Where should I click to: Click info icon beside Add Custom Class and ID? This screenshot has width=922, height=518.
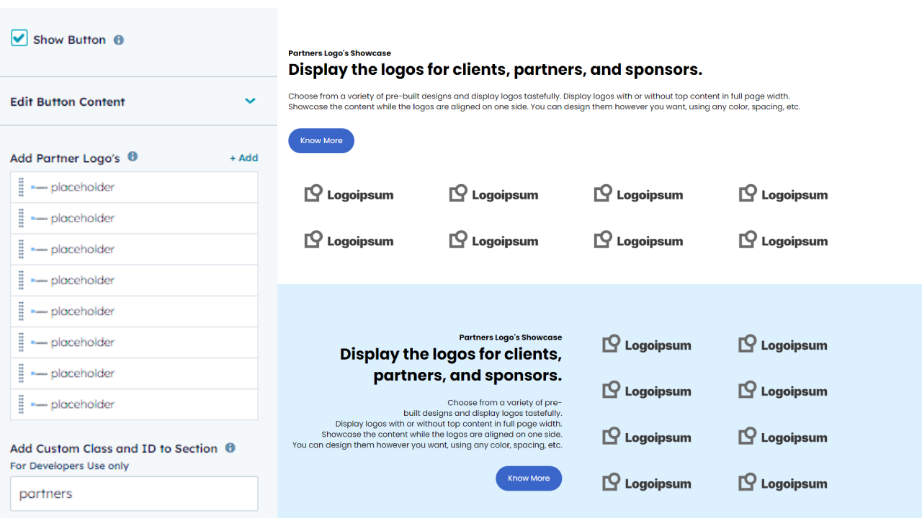[230, 447]
